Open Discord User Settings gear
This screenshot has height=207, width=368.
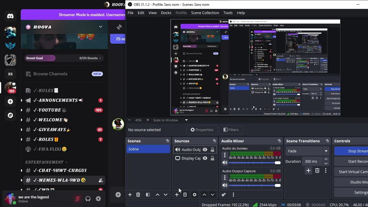[98, 199]
